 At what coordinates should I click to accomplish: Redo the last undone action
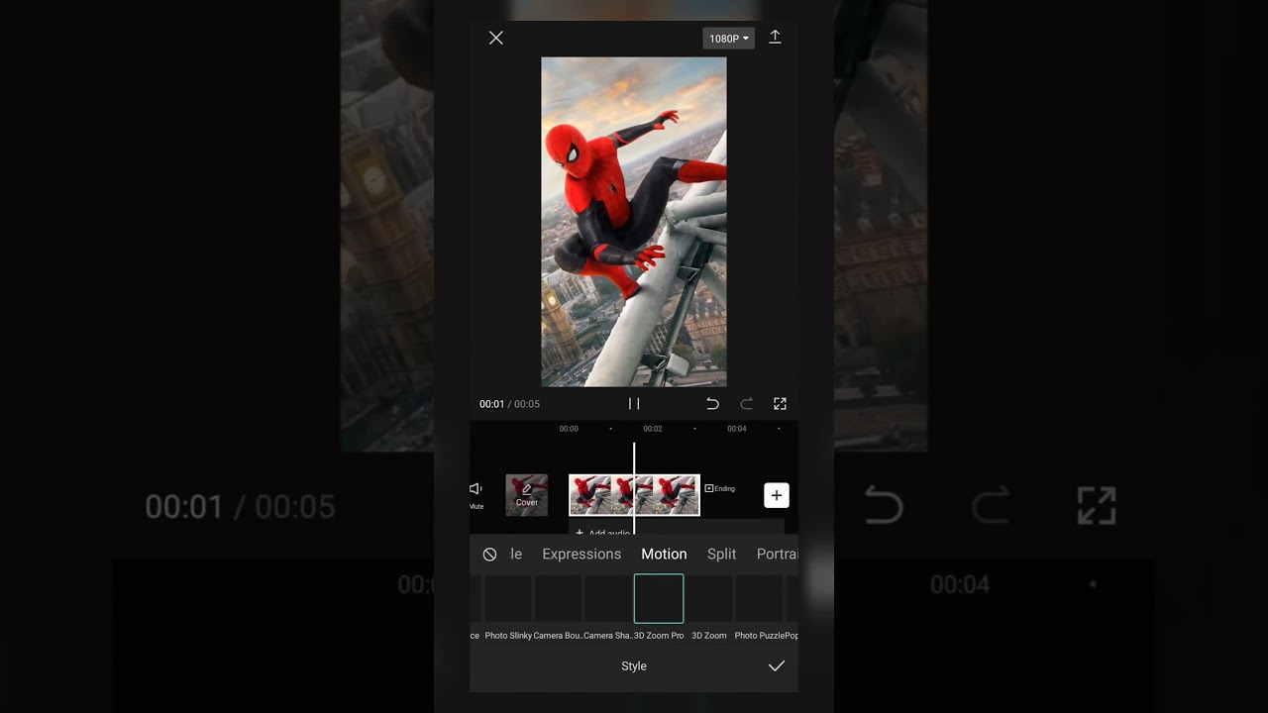coord(747,404)
